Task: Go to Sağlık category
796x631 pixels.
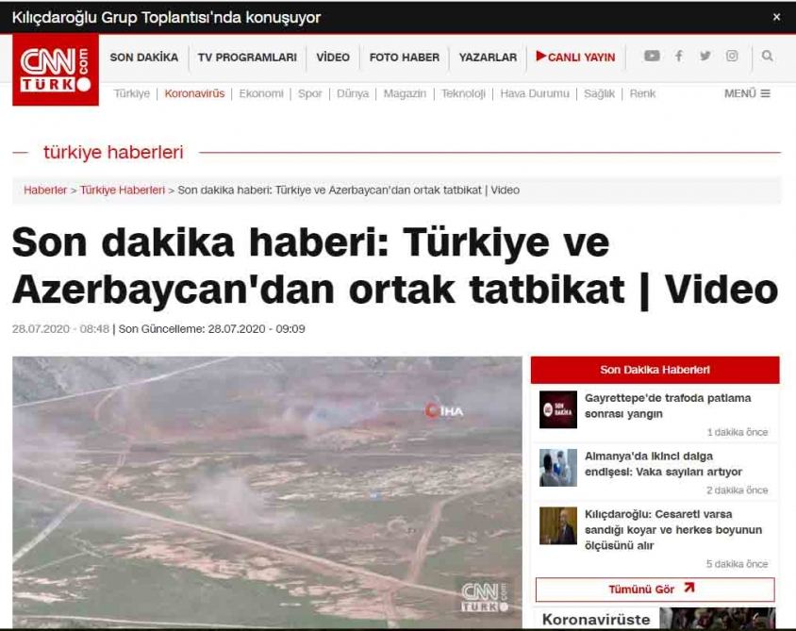Action: (x=599, y=93)
